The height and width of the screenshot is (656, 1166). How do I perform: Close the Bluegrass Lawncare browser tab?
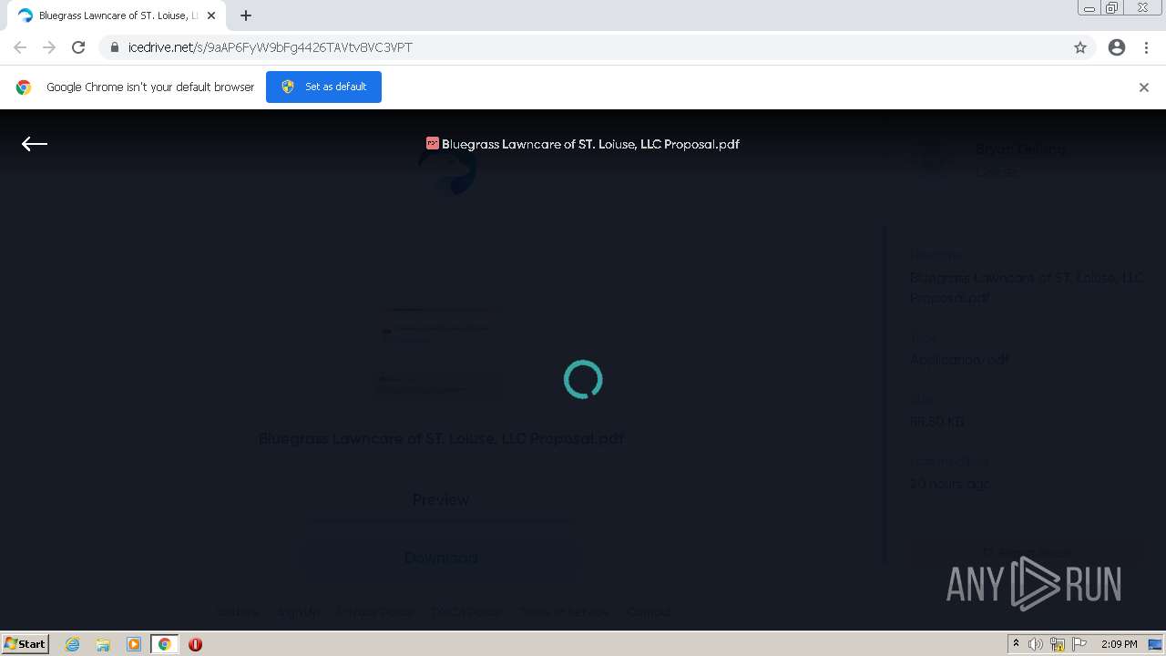tap(211, 15)
